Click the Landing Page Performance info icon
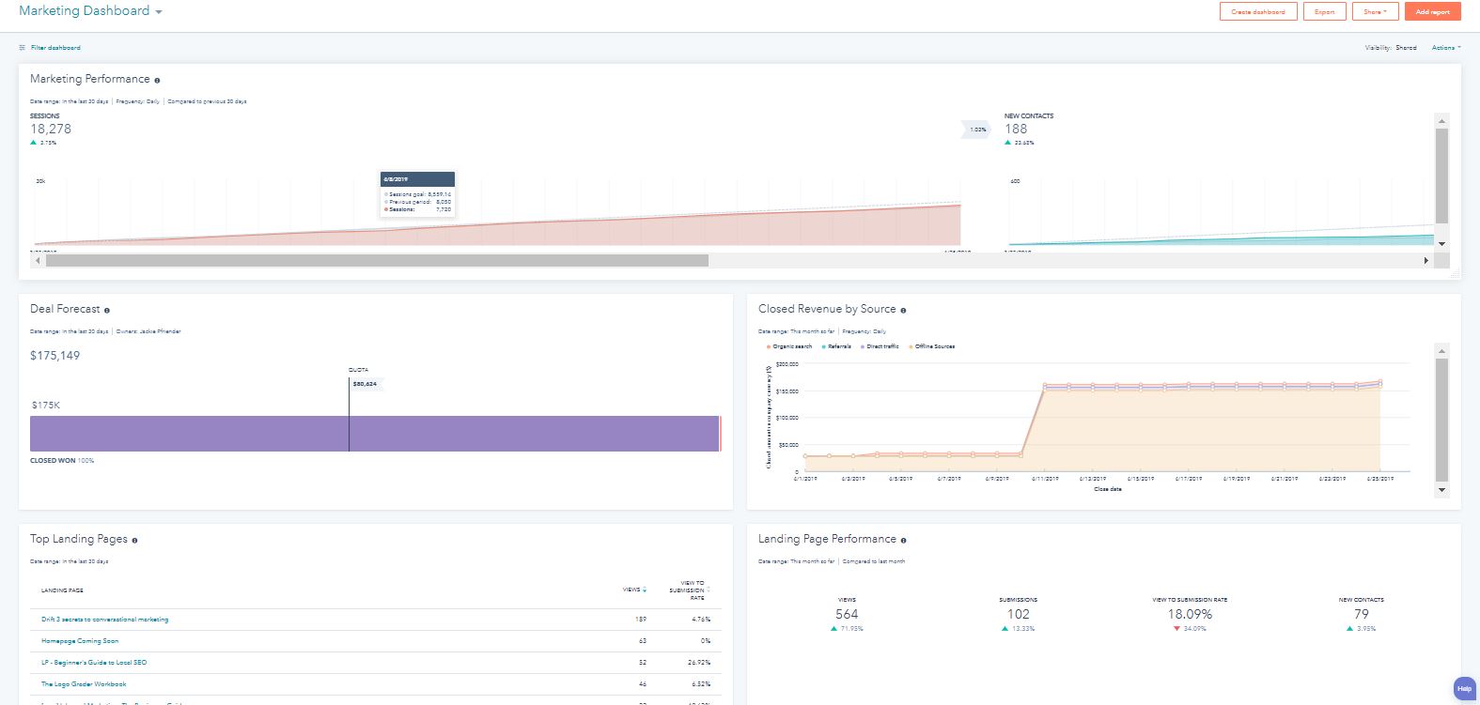This screenshot has width=1480, height=705. [903, 541]
